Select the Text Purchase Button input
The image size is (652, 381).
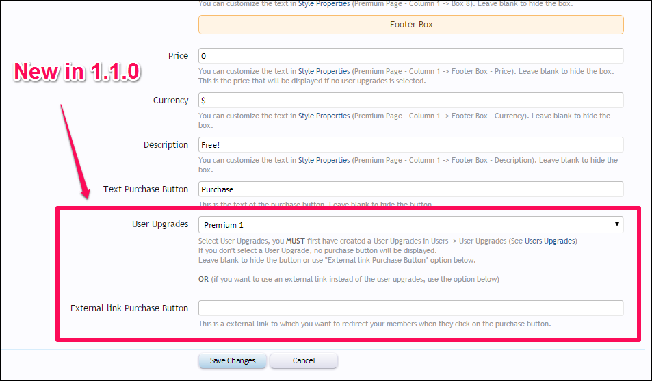pyautogui.click(x=410, y=189)
